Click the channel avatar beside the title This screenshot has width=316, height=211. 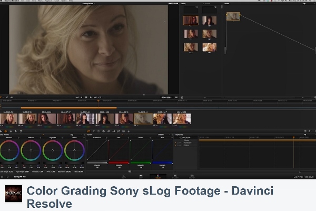[14, 194]
